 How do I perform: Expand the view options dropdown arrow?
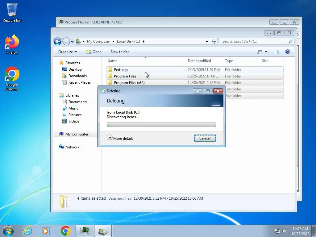[x=266, y=52]
